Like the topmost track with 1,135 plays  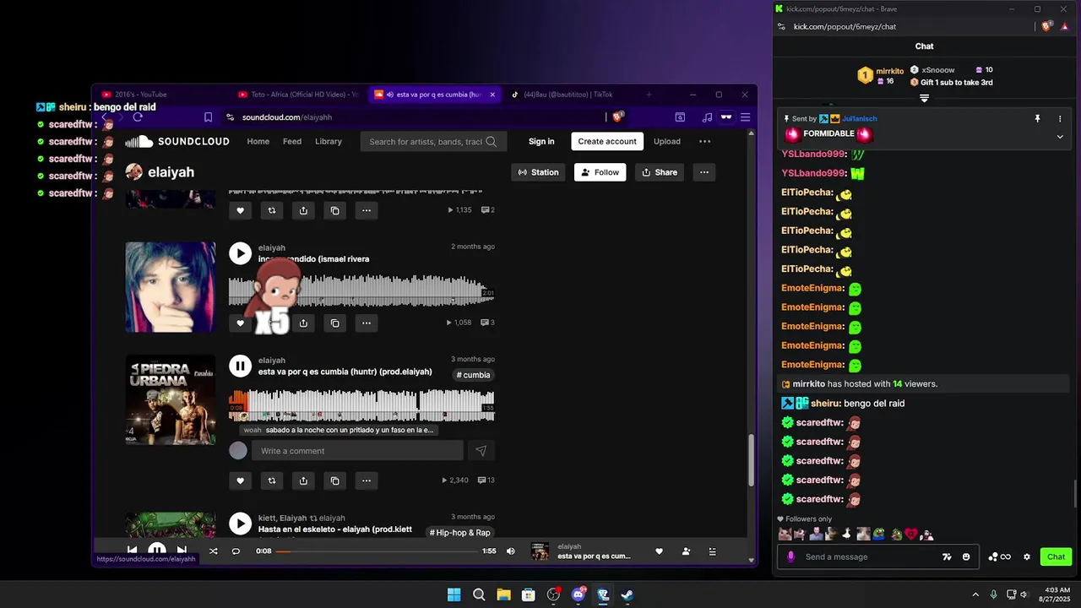click(x=240, y=210)
